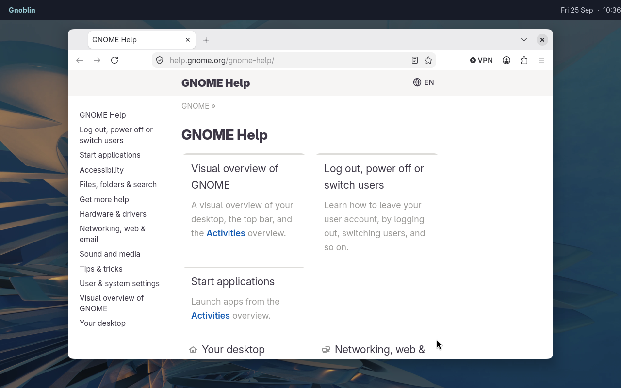Open the Log out, power off card heading
This screenshot has width=621, height=388.
tap(374, 177)
